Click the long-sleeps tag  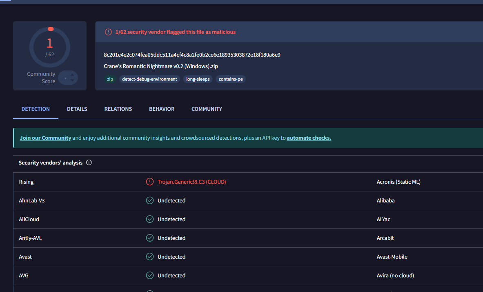click(x=198, y=79)
